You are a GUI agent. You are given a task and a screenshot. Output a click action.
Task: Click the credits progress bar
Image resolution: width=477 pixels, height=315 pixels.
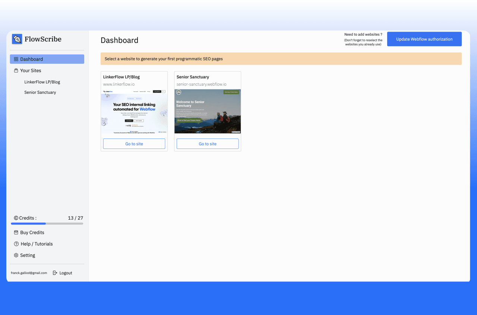point(47,224)
